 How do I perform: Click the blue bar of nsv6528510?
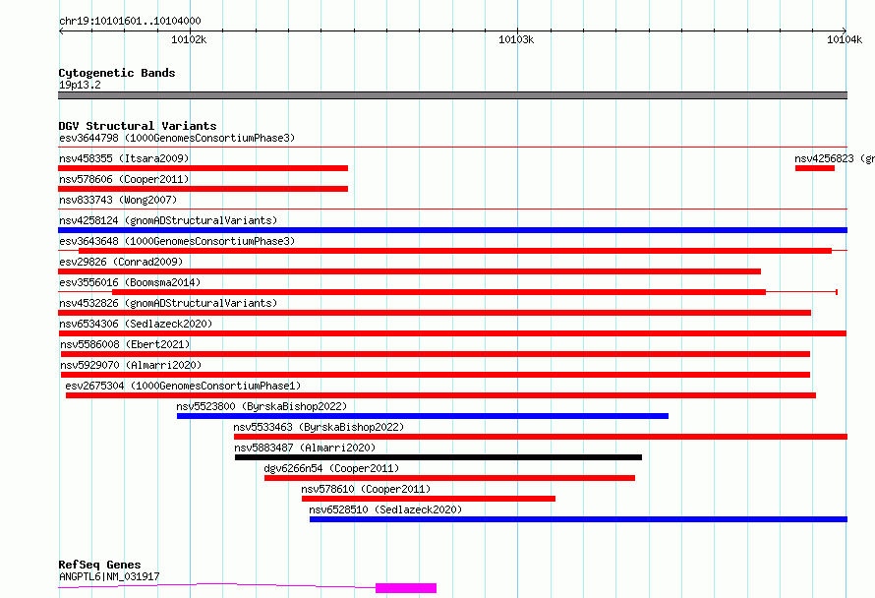click(x=579, y=519)
